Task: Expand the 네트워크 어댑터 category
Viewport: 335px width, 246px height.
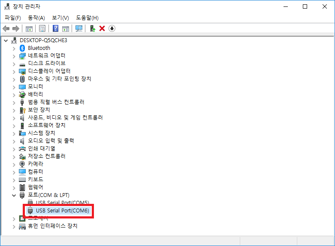Action: [14, 56]
